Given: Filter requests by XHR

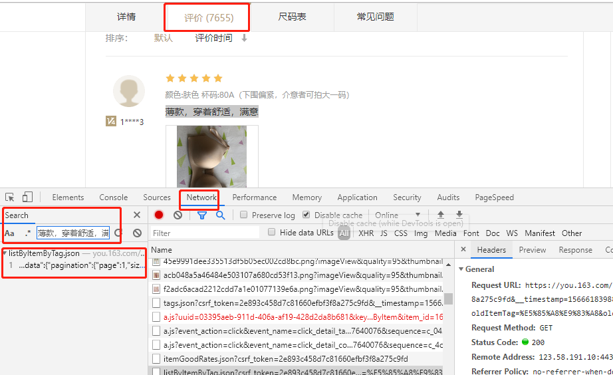Looking at the screenshot, I should tap(366, 233).
